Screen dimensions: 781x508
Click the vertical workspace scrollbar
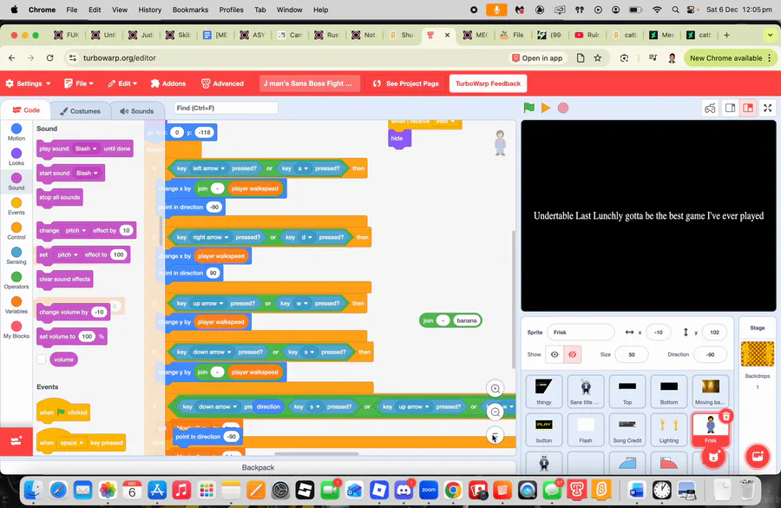(x=514, y=300)
